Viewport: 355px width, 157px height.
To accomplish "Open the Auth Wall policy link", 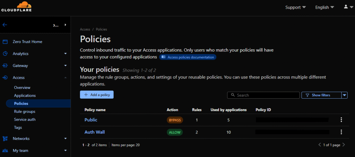I will pyautogui.click(x=95, y=132).
